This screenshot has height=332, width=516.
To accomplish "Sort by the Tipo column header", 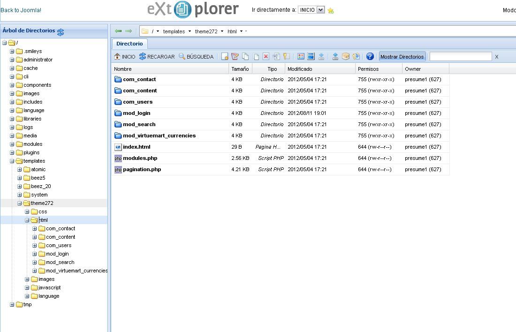I will (x=268, y=69).
